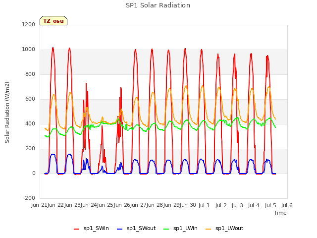Click the 800 y-axis tick label
The width and height of the screenshot is (317, 238).
[30, 74]
